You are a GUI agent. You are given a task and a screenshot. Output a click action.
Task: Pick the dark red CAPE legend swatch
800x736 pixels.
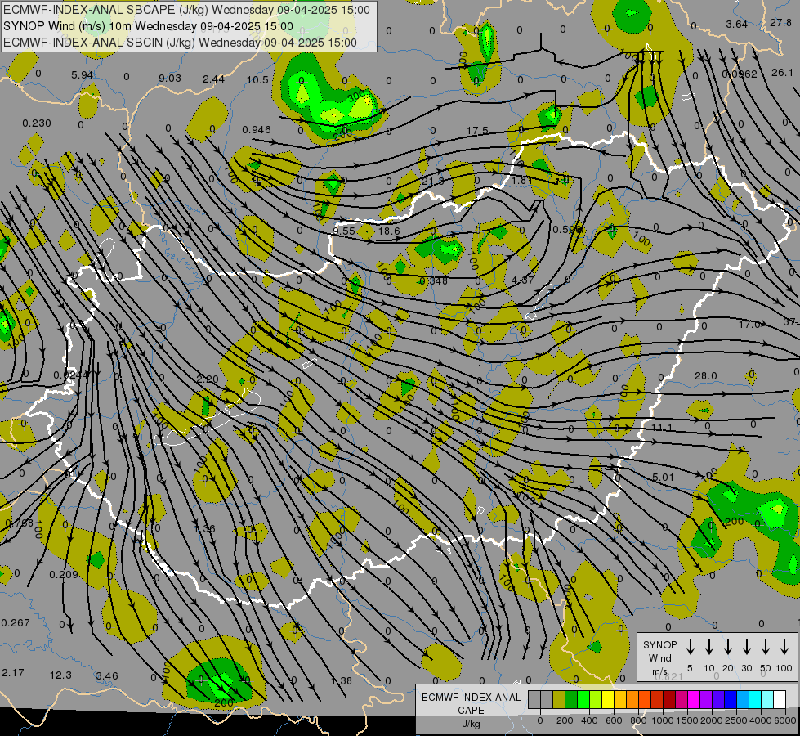[x=669, y=700]
